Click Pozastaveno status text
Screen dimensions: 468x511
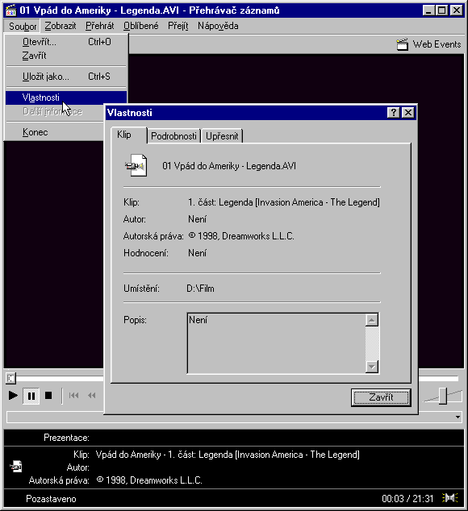51,499
